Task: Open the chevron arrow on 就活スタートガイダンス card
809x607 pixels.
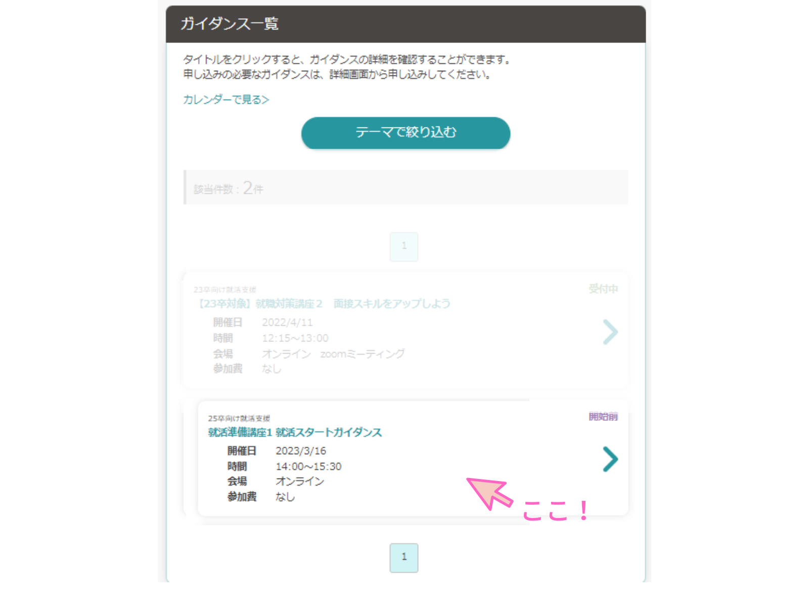Action: coord(610,459)
